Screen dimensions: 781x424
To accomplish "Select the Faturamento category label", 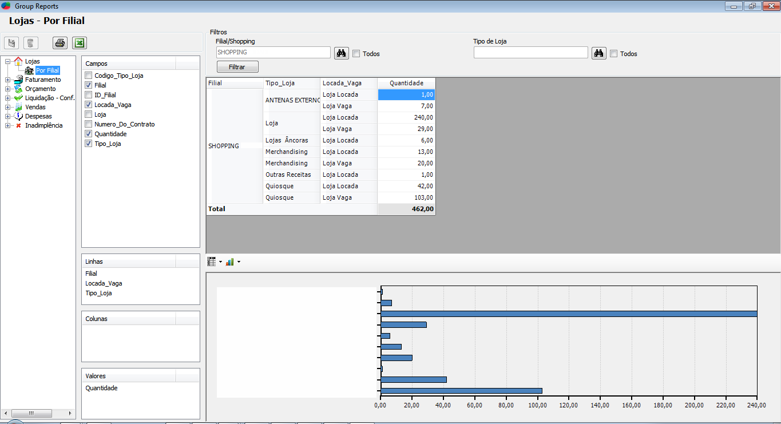I will tap(43, 80).
